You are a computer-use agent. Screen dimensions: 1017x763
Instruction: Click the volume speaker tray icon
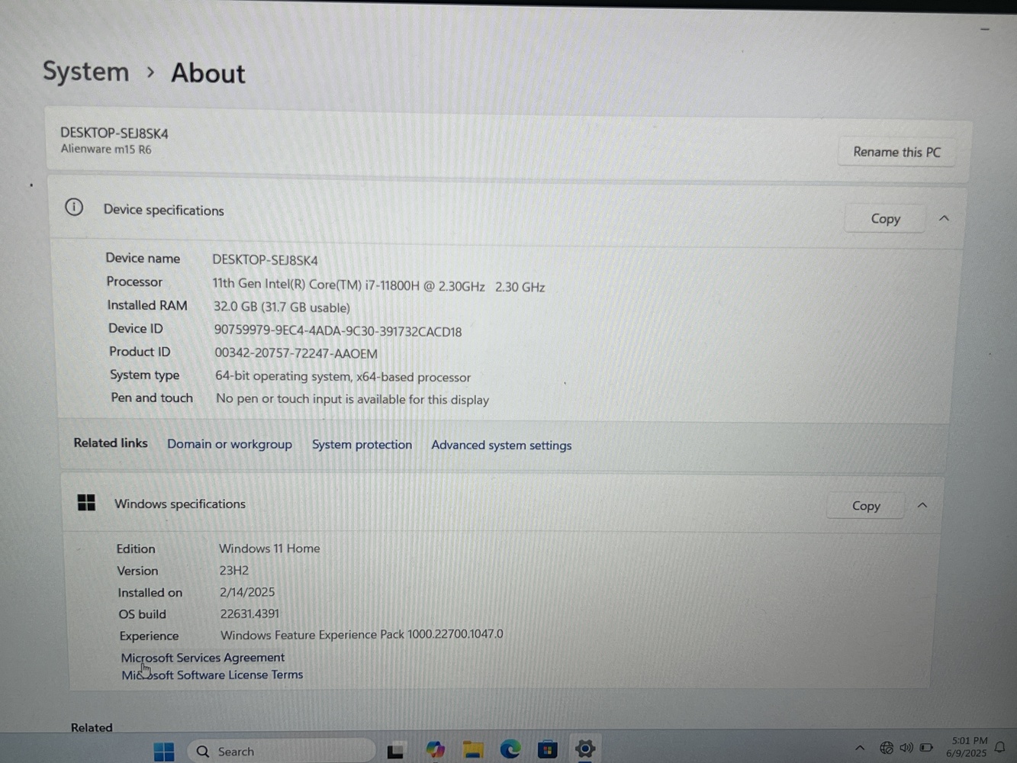(x=906, y=748)
